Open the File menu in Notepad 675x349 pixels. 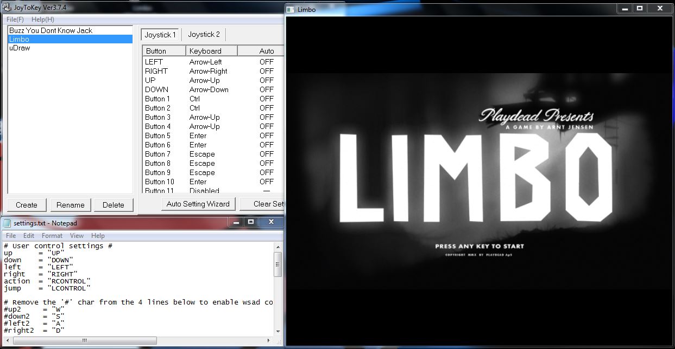point(11,236)
